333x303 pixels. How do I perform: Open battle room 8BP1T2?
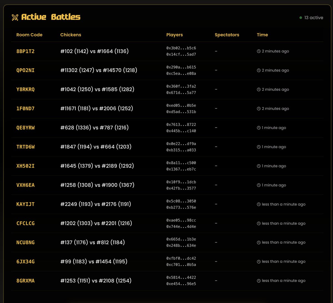(x=26, y=51)
